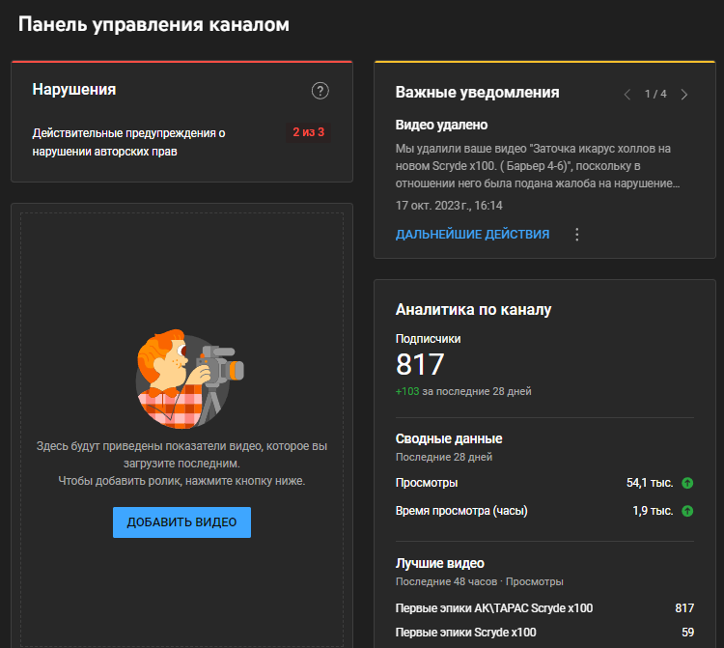Image resolution: width=724 pixels, height=648 pixels.
Task: Show next important notification arrow
Action: point(684,95)
